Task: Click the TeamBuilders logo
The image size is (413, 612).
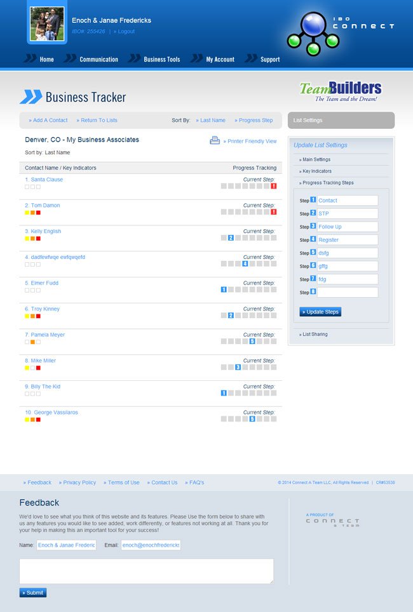Action: pyautogui.click(x=340, y=91)
